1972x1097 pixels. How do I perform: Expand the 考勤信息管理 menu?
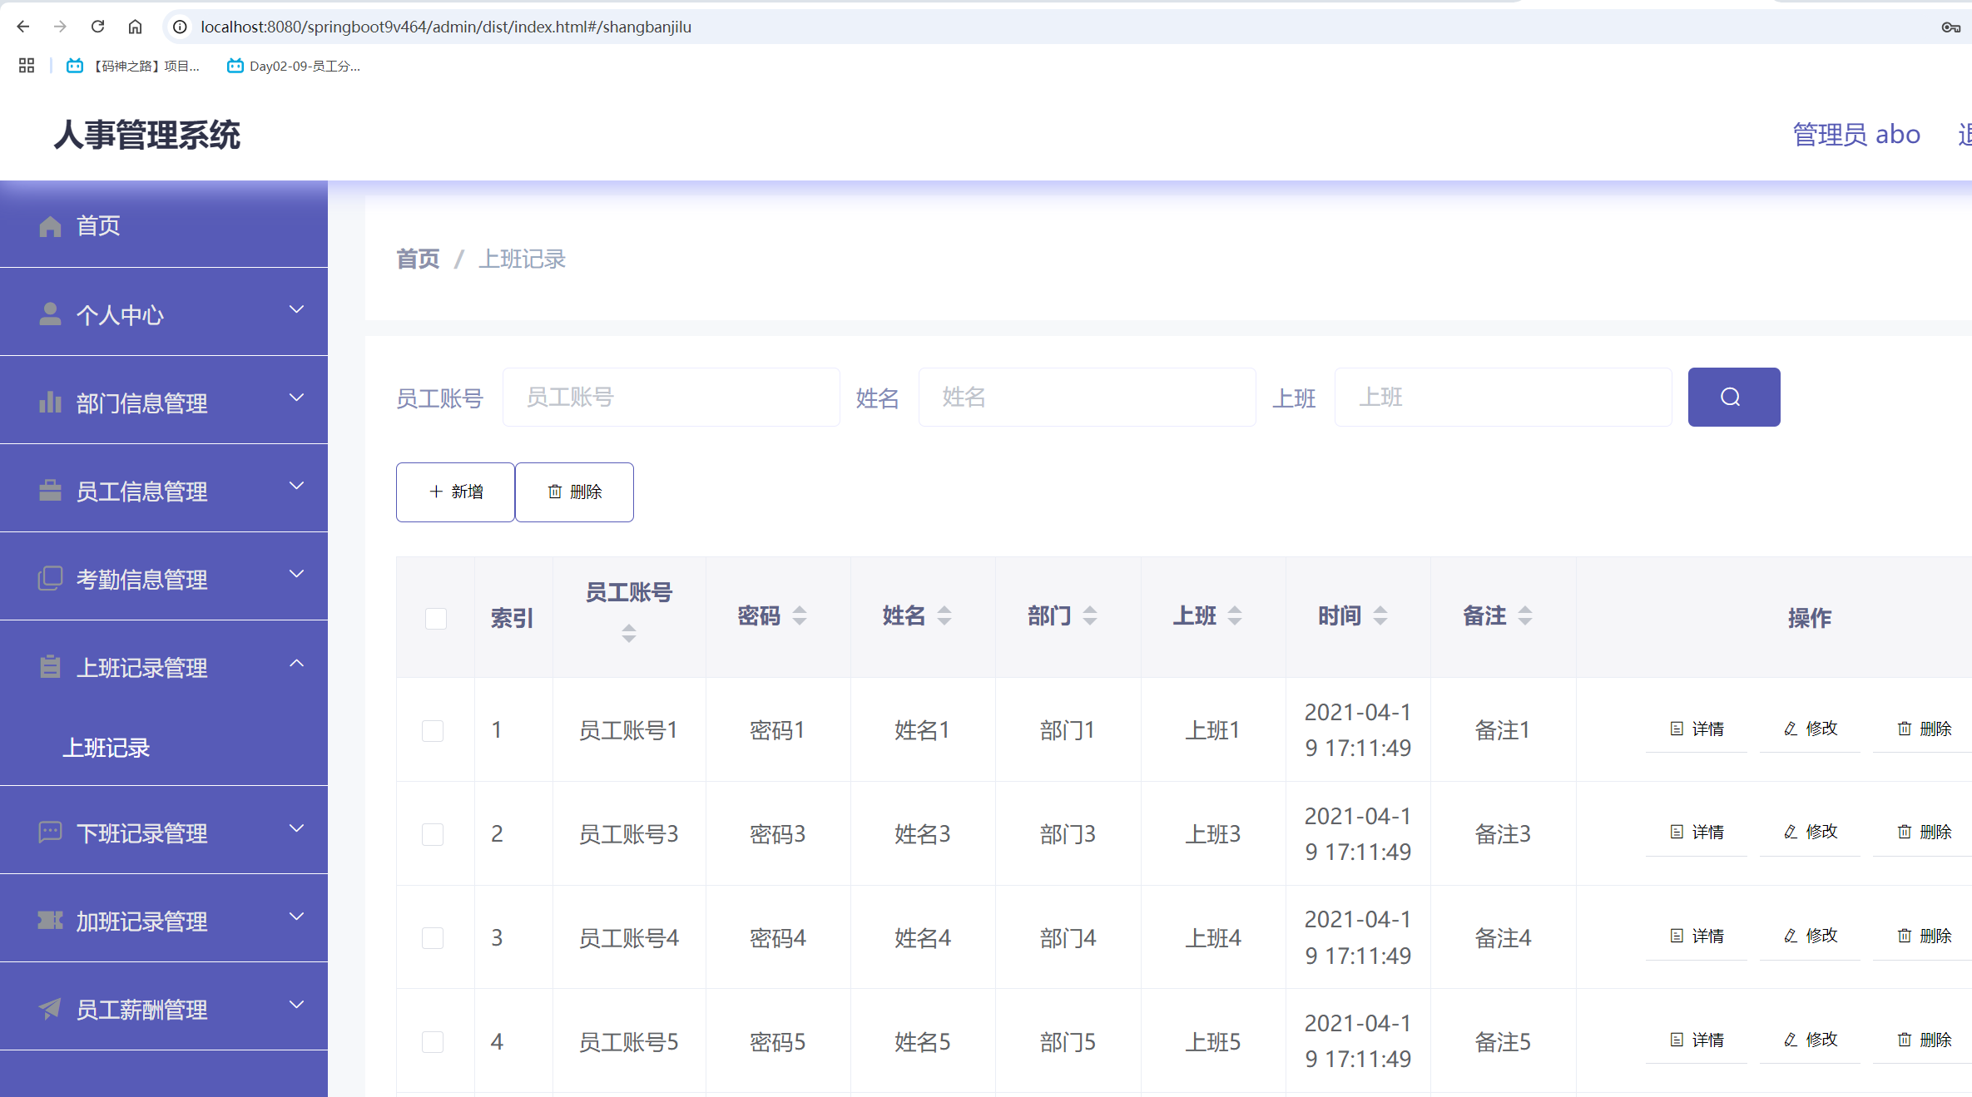[141, 579]
